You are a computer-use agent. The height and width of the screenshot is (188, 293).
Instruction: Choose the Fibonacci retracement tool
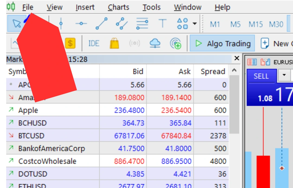point(142,24)
